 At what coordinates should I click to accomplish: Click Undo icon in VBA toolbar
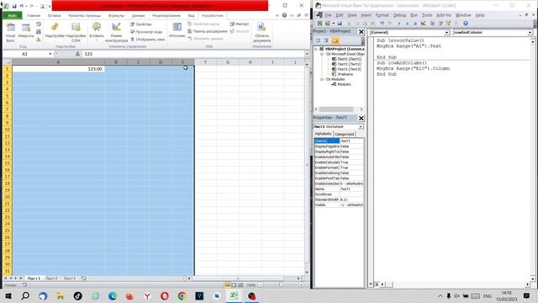coord(382,24)
